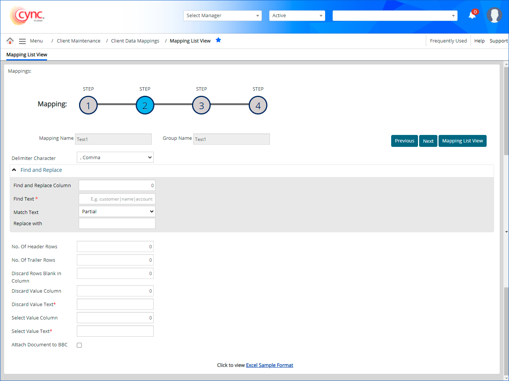The width and height of the screenshot is (509, 381).
Task: Open the notifications bell icon
Action: pos(472,15)
